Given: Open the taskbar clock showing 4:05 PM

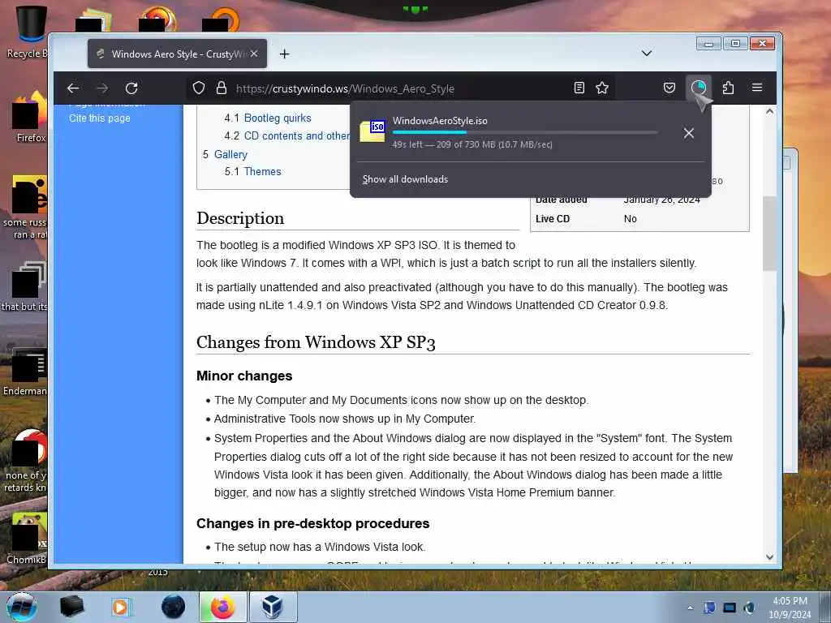Looking at the screenshot, I should (790, 608).
